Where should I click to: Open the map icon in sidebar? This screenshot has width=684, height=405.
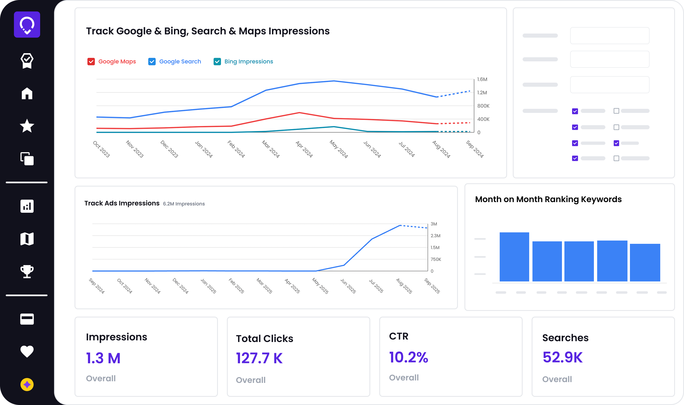[27, 239]
